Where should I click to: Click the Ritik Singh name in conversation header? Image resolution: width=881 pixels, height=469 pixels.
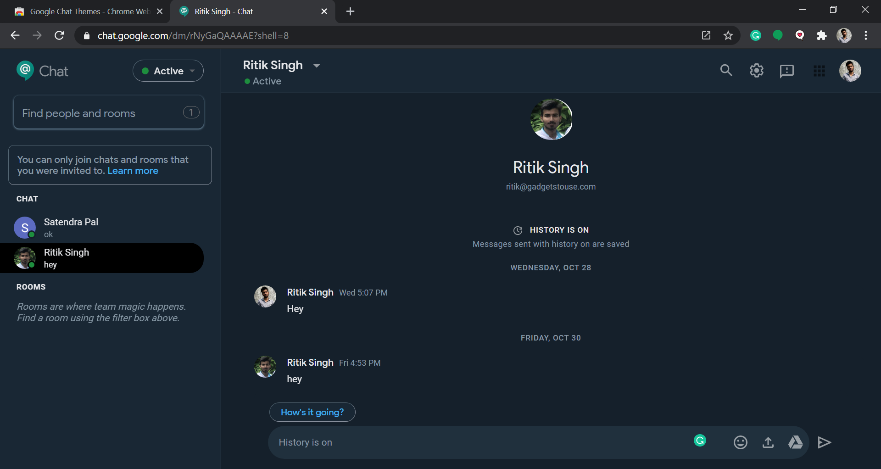[x=273, y=65]
